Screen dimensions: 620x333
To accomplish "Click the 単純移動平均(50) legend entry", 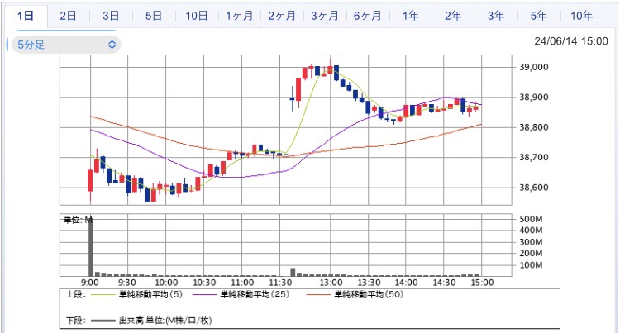I will (x=369, y=294).
